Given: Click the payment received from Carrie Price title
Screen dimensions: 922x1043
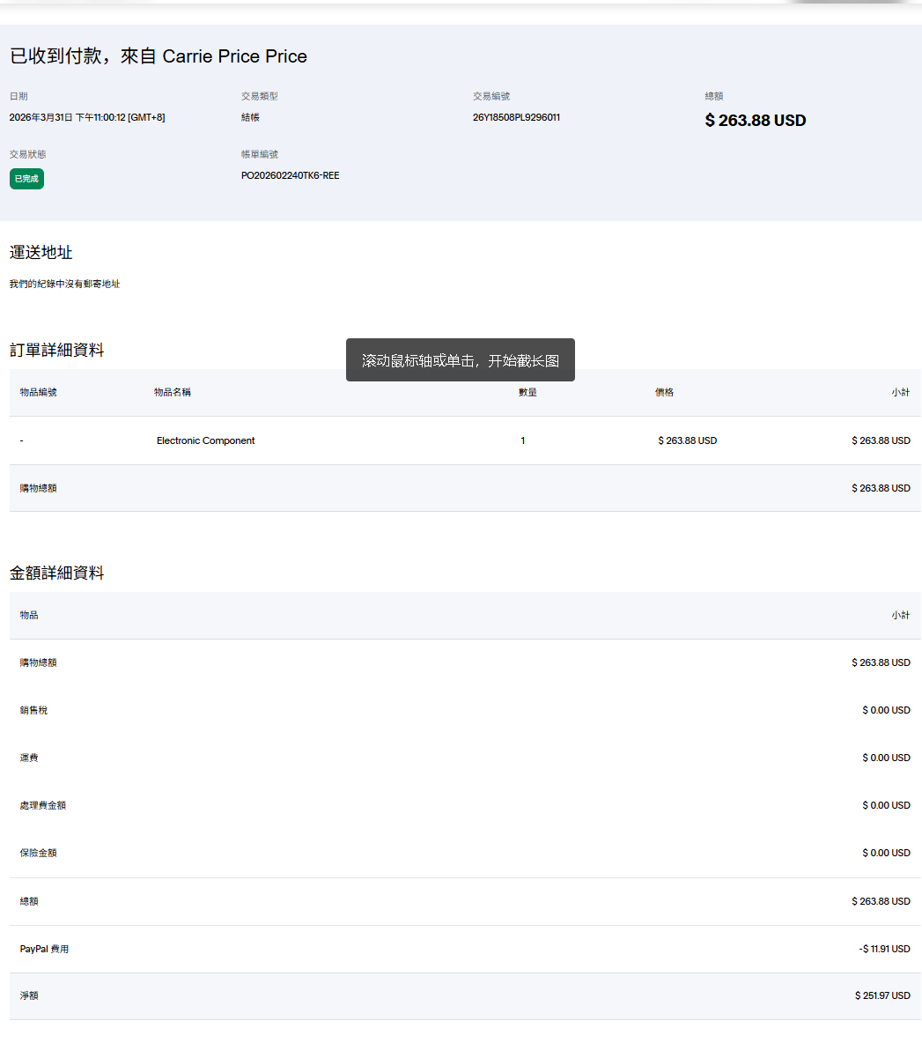Looking at the screenshot, I should pos(159,56).
